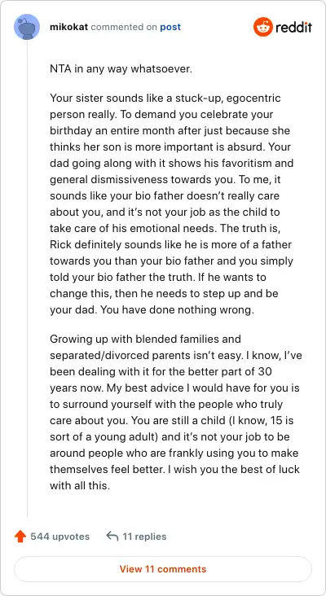The width and height of the screenshot is (326, 596).
Task: Open the "11 replies" link
Action: point(144,537)
